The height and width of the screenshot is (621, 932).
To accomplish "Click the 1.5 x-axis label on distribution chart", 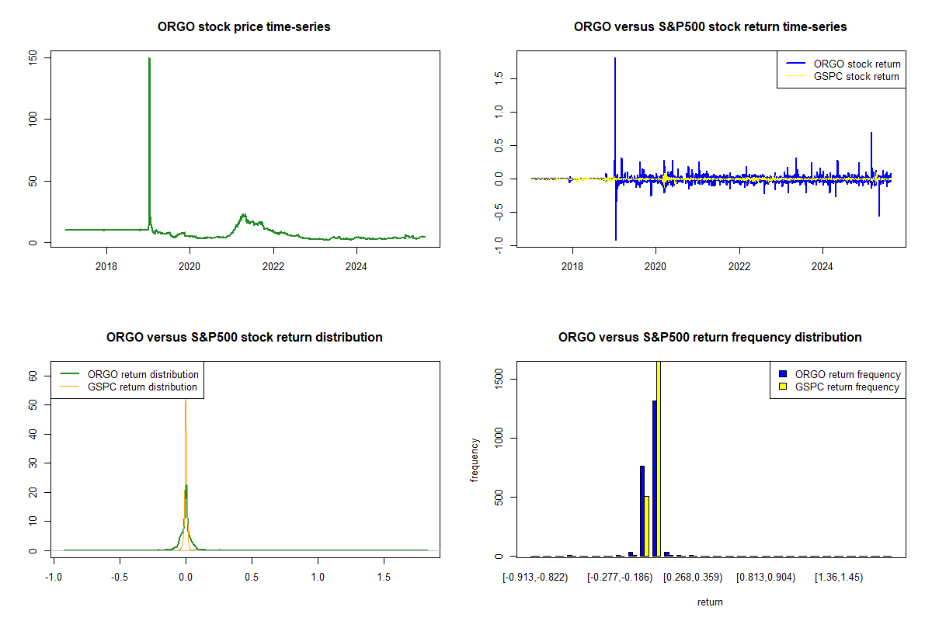I will pyautogui.click(x=384, y=578).
